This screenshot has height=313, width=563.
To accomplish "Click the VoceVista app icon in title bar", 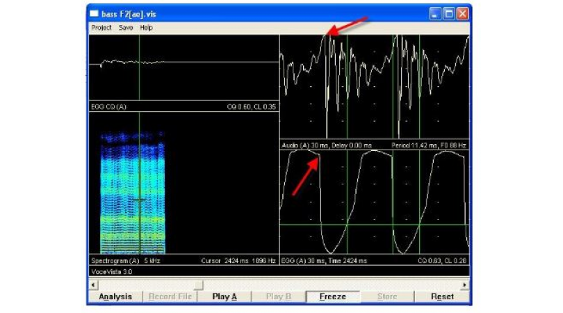I will tap(94, 13).
